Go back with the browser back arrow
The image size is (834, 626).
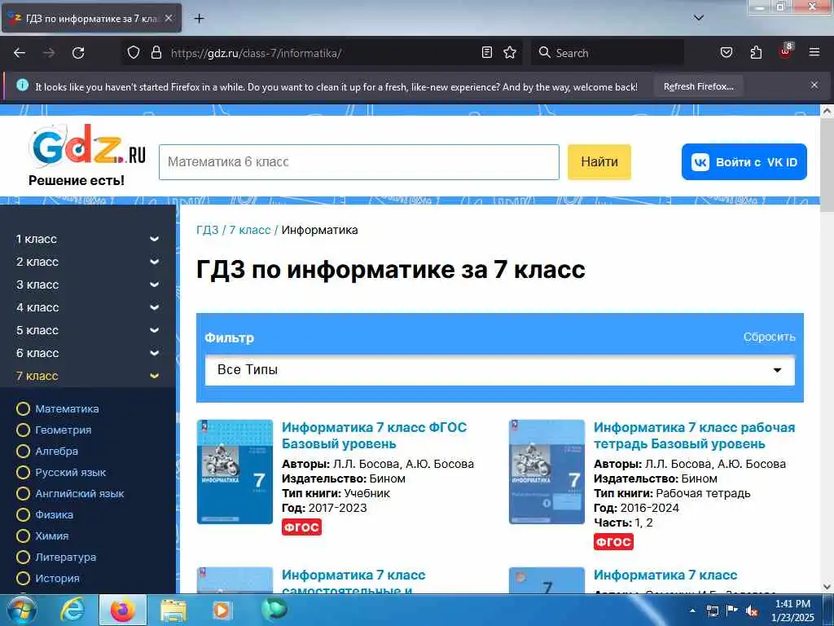coord(20,53)
